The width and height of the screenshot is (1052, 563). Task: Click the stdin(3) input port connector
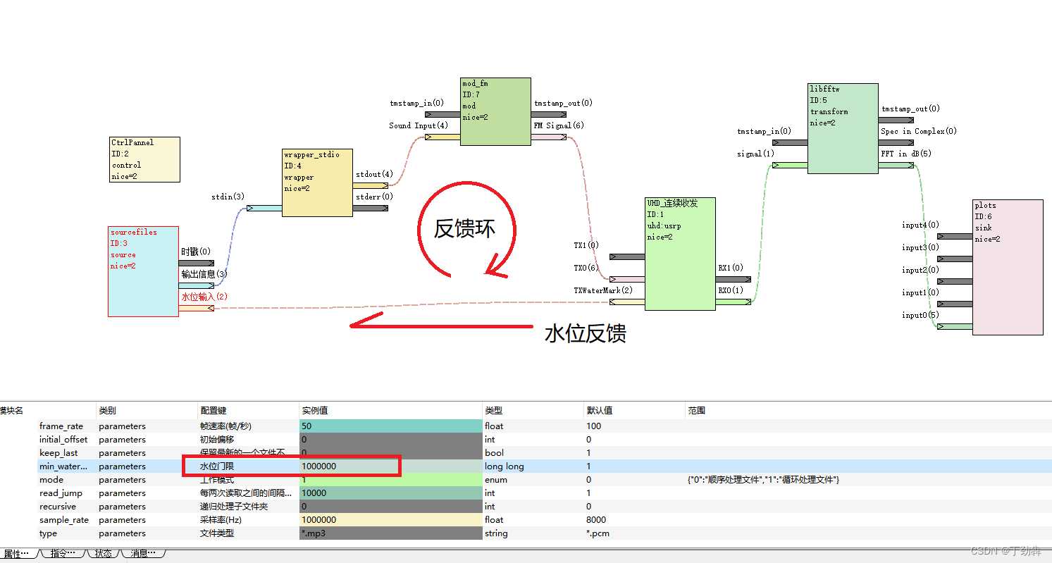tap(264, 208)
